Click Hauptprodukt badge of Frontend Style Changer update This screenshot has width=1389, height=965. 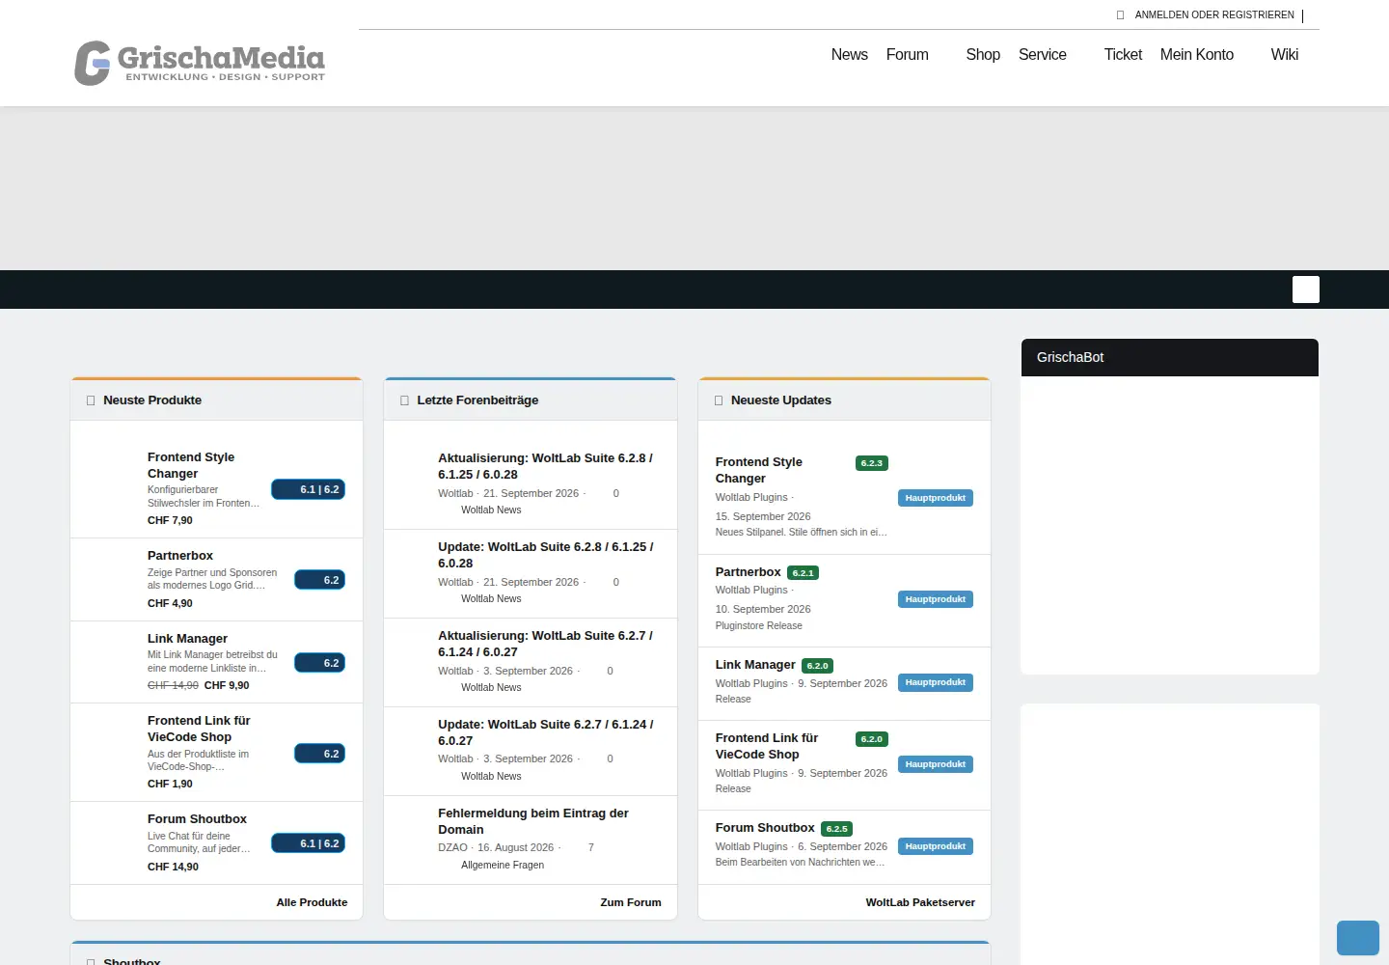coord(936,498)
